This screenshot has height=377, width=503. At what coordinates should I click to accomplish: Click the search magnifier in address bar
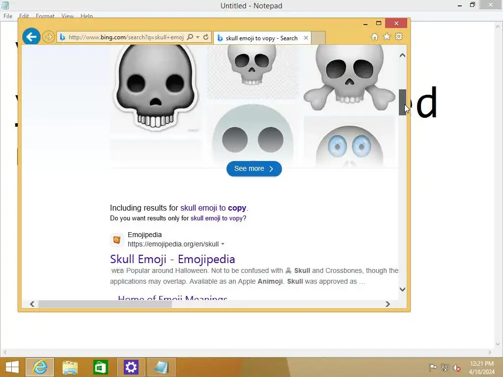pos(190,37)
